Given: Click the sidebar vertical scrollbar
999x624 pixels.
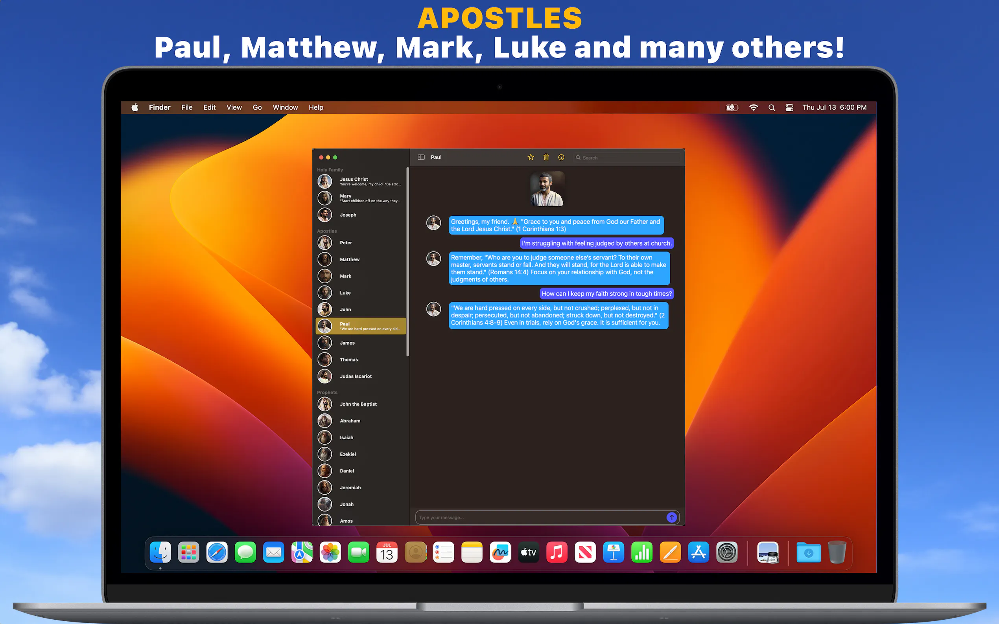Looking at the screenshot, I should pos(407,262).
